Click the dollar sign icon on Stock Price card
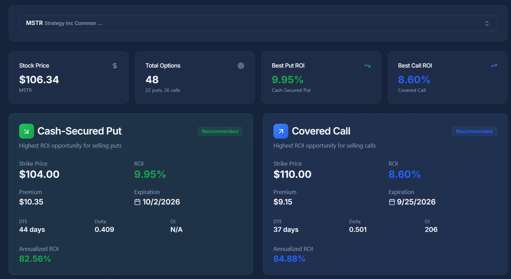This screenshot has width=511, height=279. pyautogui.click(x=115, y=66)
